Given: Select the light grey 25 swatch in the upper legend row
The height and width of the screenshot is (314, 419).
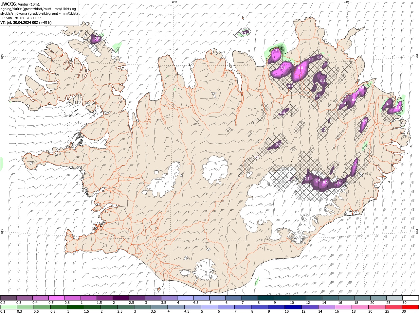Looking at the screenshot, I should coord(394,298).
